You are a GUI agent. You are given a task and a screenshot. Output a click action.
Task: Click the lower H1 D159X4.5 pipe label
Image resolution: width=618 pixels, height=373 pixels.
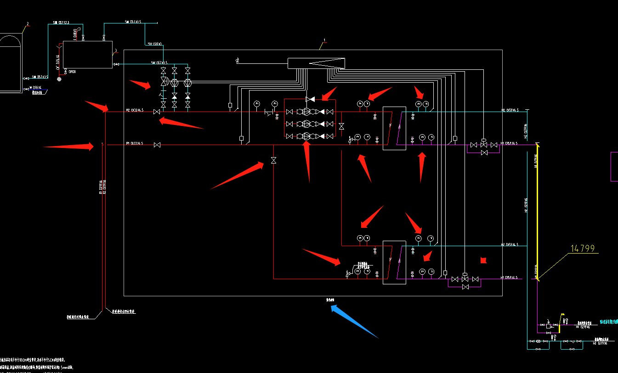509,277
